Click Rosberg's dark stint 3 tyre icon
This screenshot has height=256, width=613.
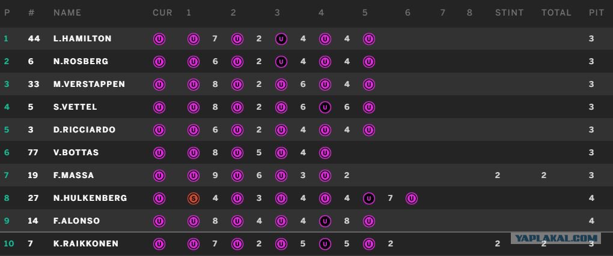(x=281, y=62)
